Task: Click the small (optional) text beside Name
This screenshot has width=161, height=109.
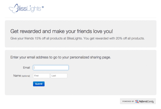Action: [x=26, y=76]
